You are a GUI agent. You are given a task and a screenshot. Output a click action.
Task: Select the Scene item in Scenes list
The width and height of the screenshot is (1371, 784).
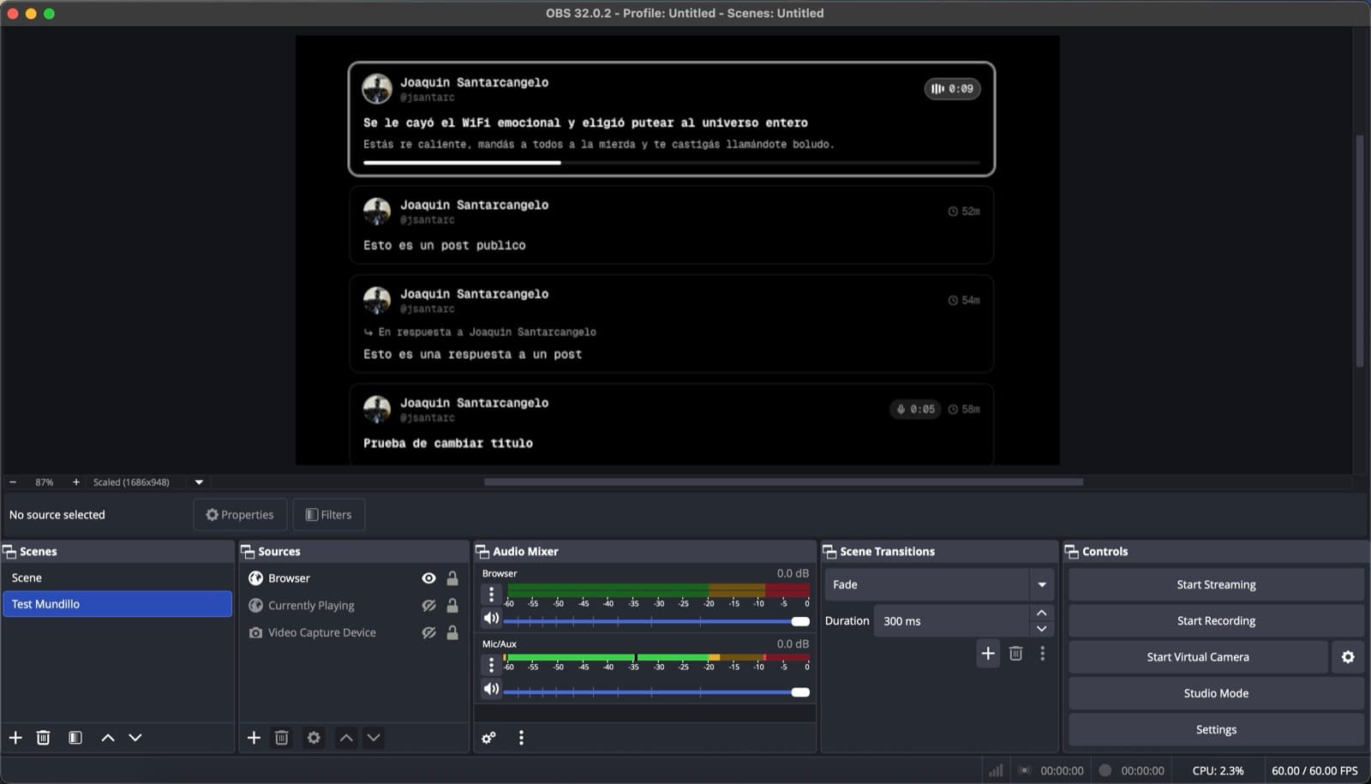click(117, 578)
